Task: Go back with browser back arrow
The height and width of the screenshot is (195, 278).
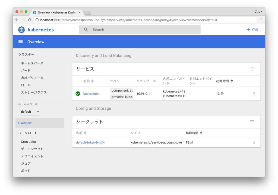Action: 17,20
